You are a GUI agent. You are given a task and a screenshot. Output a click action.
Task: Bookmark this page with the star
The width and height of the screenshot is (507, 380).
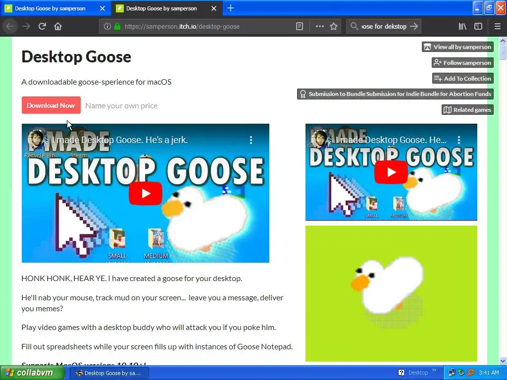334,27
